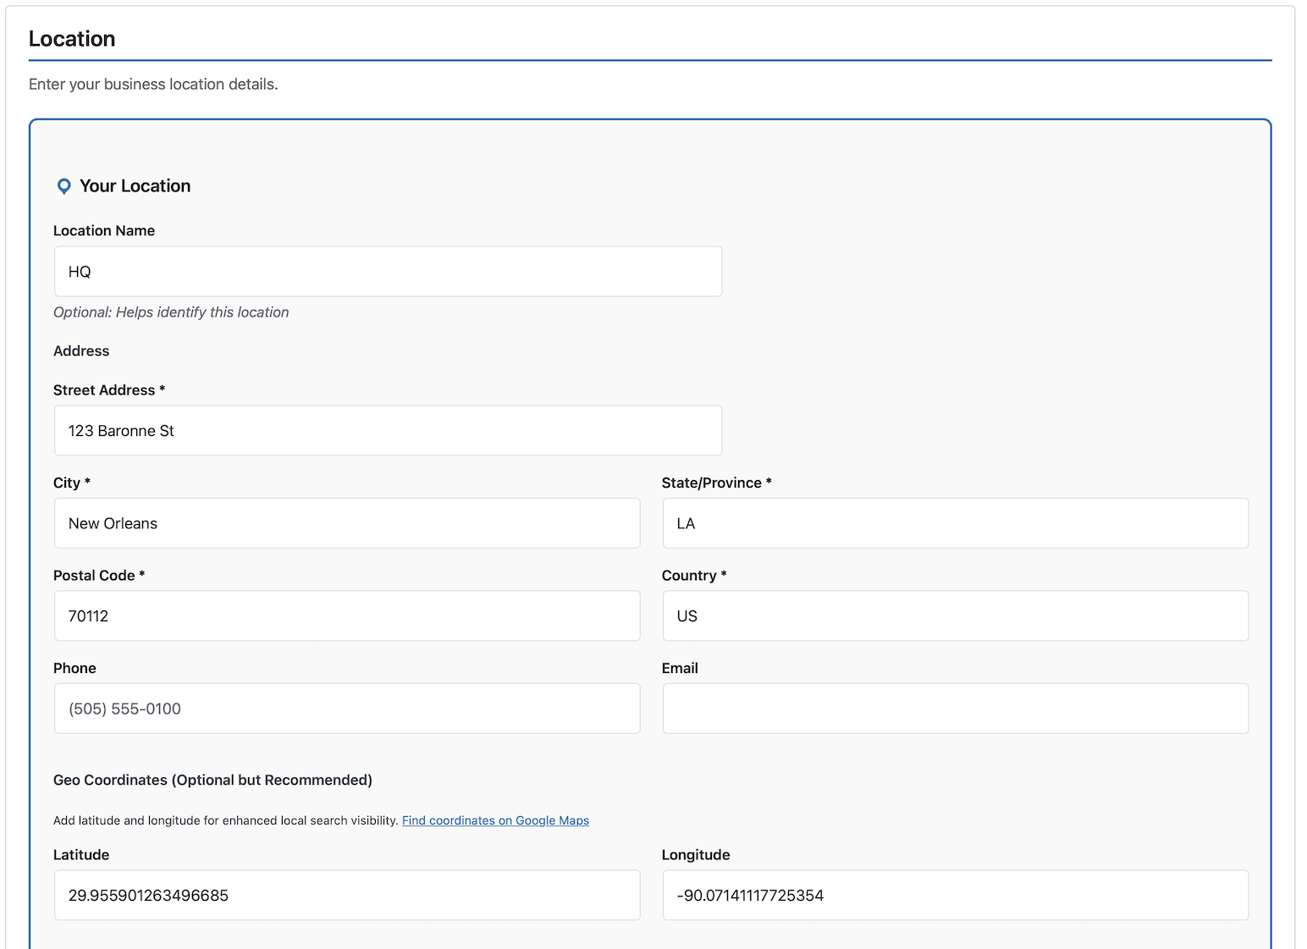Click the State/Province label
The height and width of the screenshot is (949, 1307).
pos(716,483)
